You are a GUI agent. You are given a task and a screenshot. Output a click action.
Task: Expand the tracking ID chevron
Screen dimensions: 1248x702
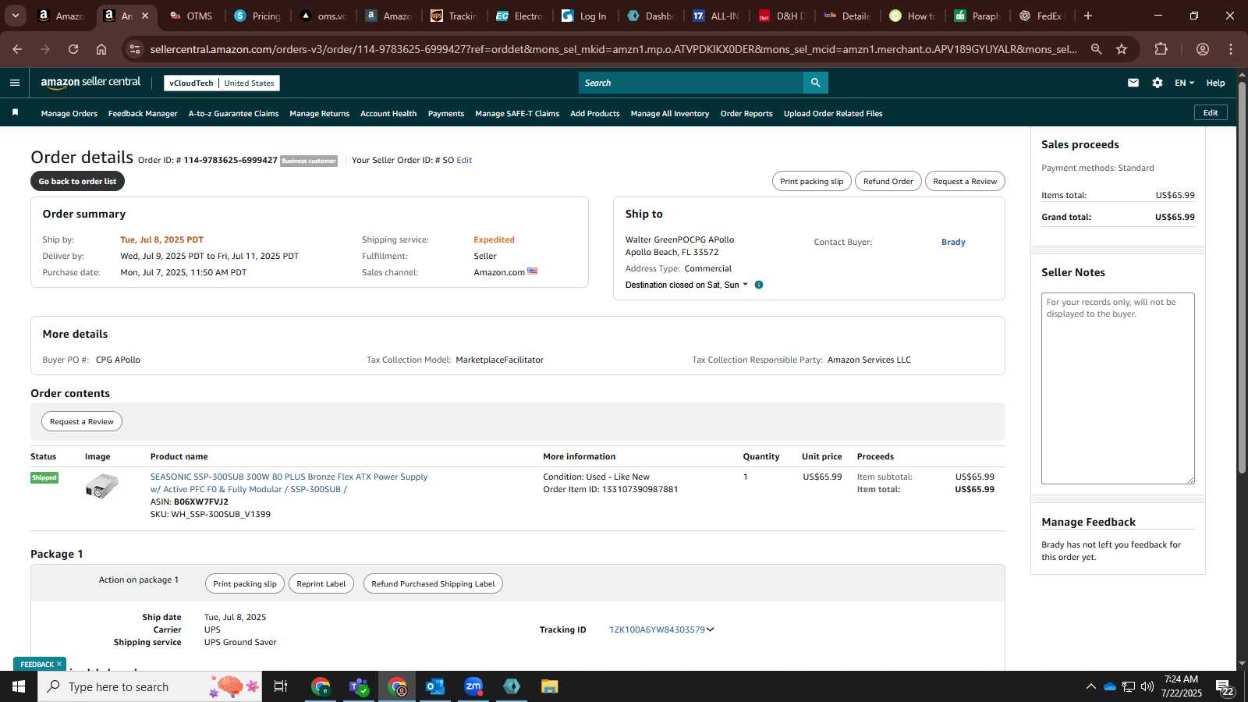(710, 629)
